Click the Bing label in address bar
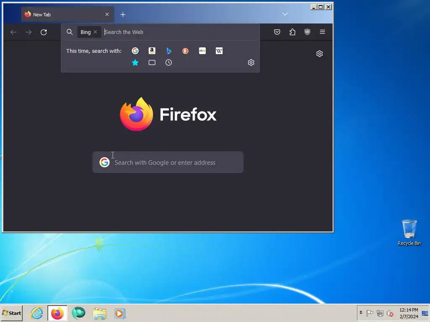430x322 pixels. tap(86, 32)
